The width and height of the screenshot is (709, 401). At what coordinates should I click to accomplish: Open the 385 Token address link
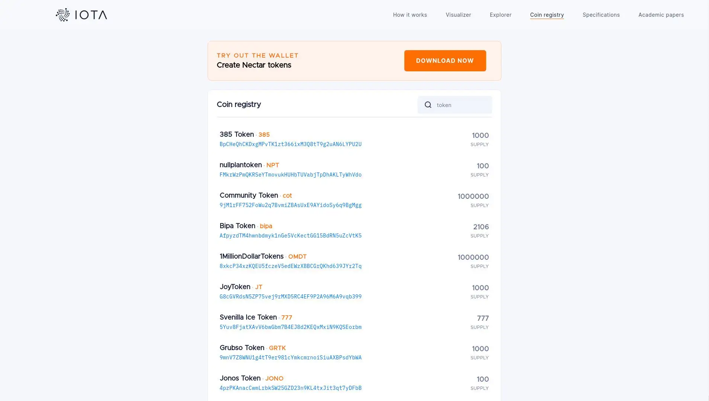pos(291,144)
